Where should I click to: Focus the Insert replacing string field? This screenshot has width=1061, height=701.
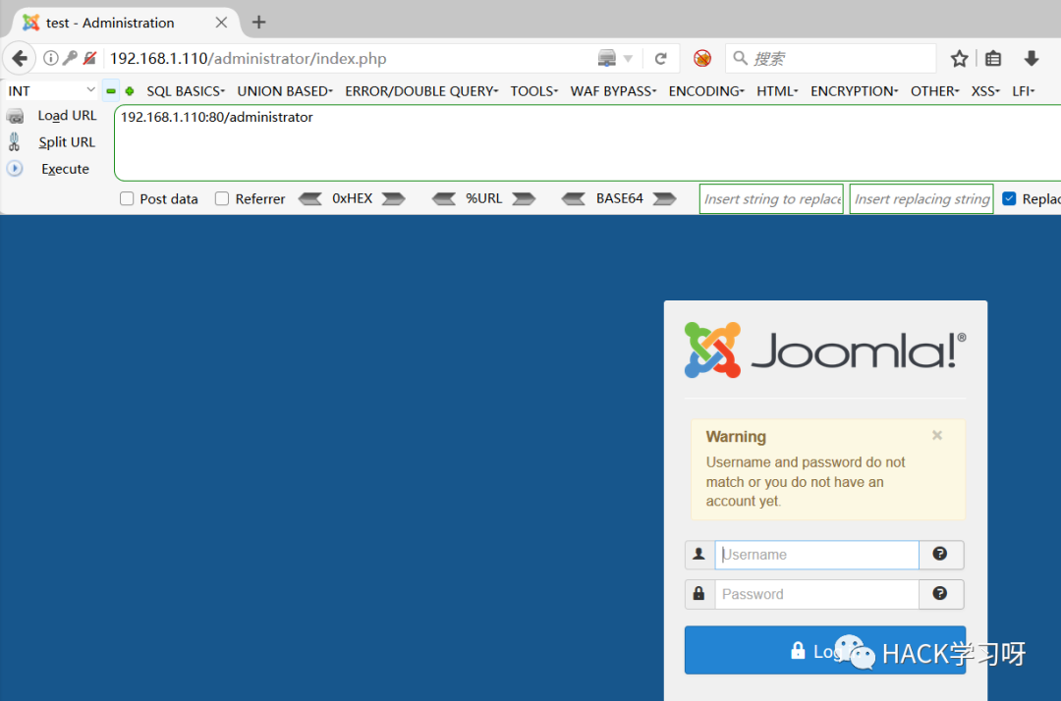point(921,198)
